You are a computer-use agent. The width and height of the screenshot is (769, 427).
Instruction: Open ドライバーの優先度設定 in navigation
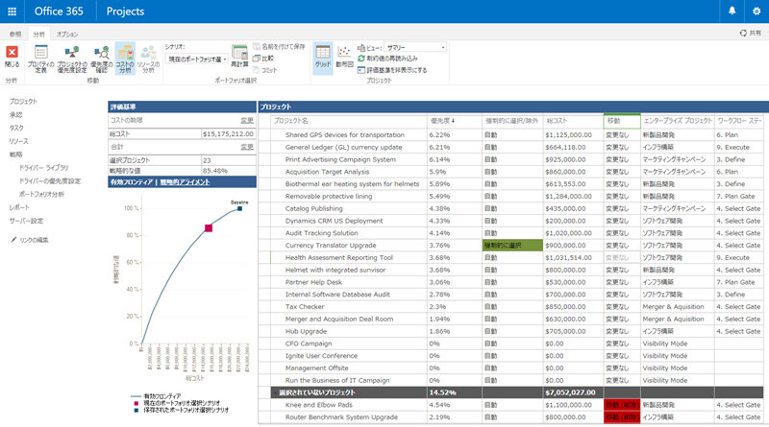coord(50,180)
